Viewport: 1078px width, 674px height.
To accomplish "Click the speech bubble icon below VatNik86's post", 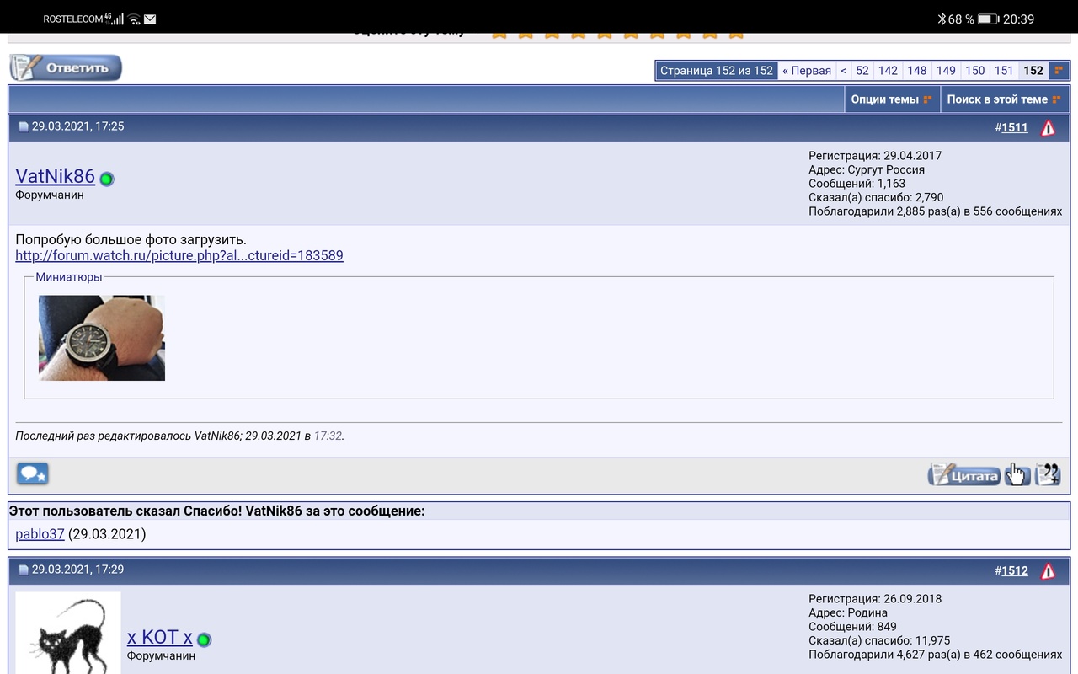I will 32,474.
